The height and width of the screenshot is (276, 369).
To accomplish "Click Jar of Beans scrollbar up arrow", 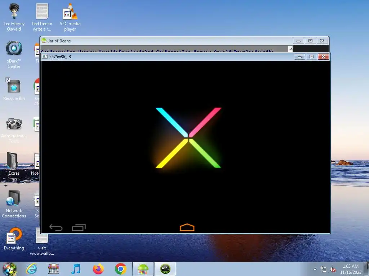I will click(291, 49).
